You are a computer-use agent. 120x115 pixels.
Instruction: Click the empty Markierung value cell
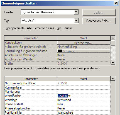tap(84, 92)
